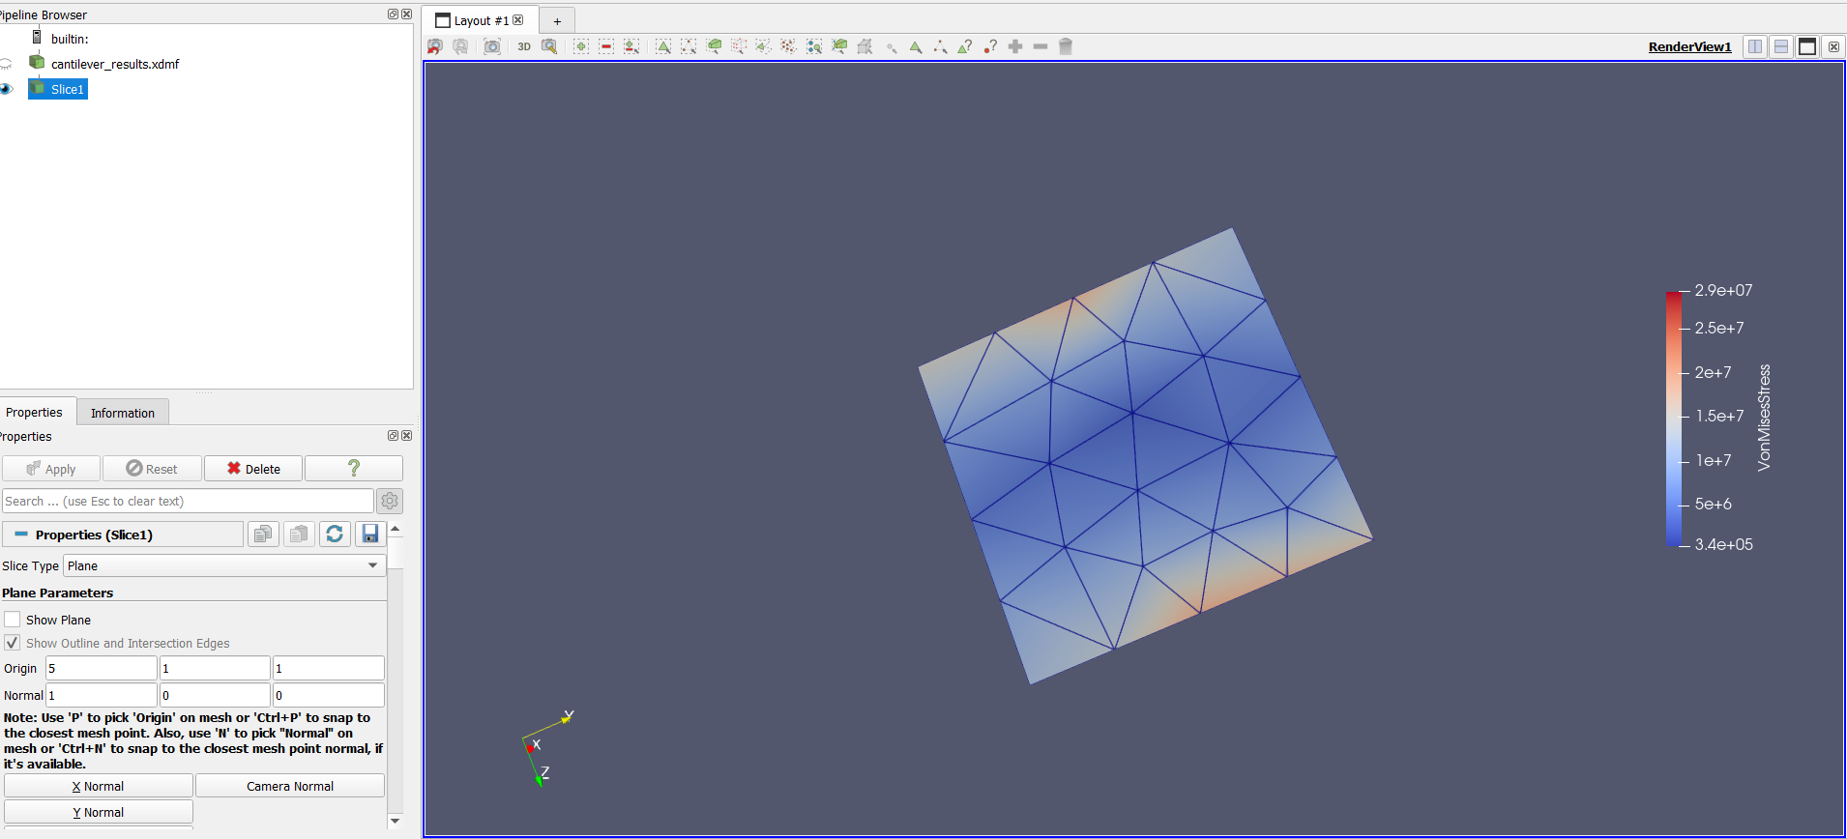Activate Select Points Through frustum tool
This screenshot has height=839, width=1847.
(739, 46)
